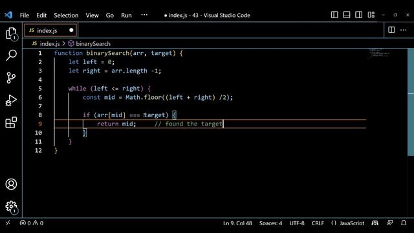Click the Copilot status bar icon
The height and width of the screenshot is (233, 414).
coord(375,223)
